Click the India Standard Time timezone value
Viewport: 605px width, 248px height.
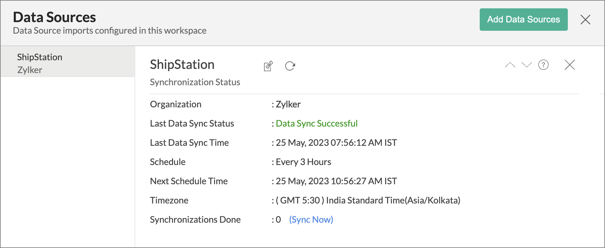(368, 200)
